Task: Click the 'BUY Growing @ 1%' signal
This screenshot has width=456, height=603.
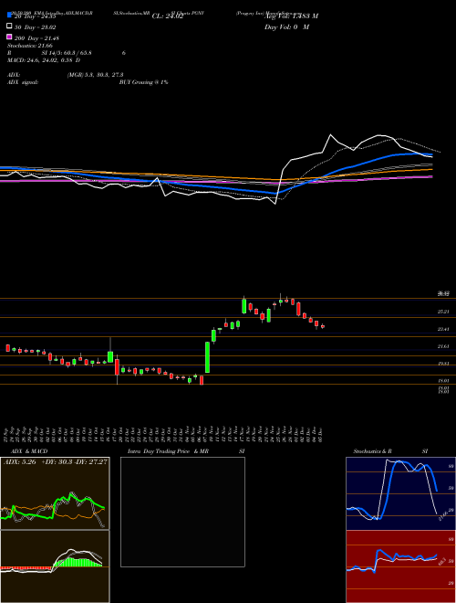Action: click(143, 82)
